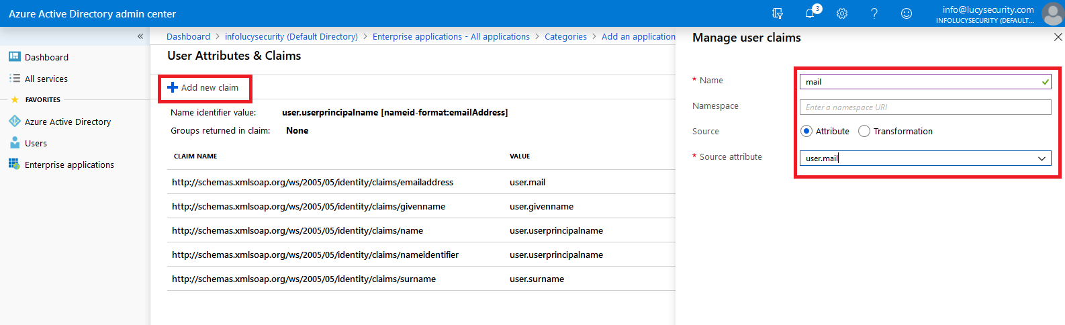This screenshot has height=325, width=1065.
Task: Click the Namespace URI input field
Action: click(x=925, y=107)
